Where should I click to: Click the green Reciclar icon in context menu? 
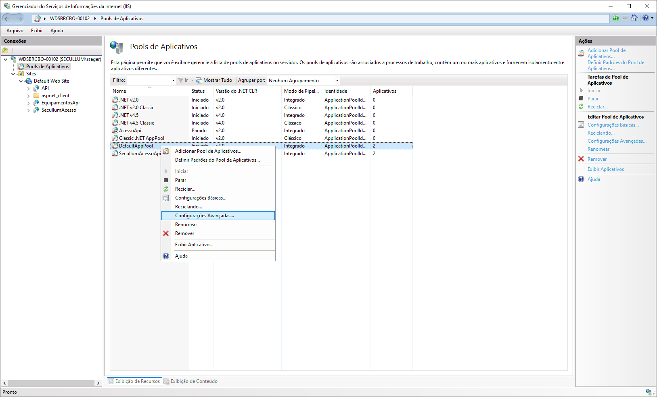tap(166, 189)
